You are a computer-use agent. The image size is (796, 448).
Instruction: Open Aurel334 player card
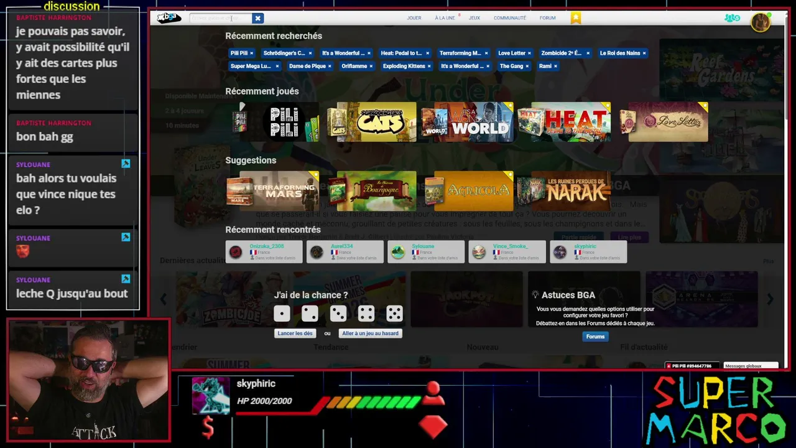coord(345,252)
